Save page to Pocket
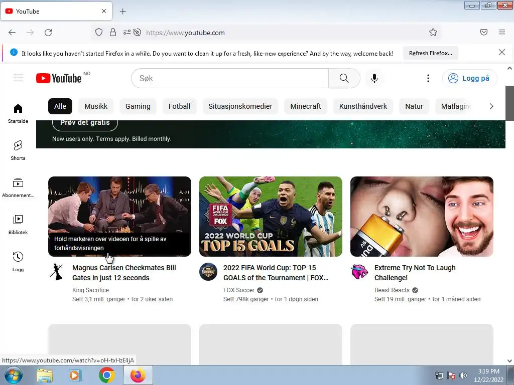514x385 pixels. (x=484, y=32)
